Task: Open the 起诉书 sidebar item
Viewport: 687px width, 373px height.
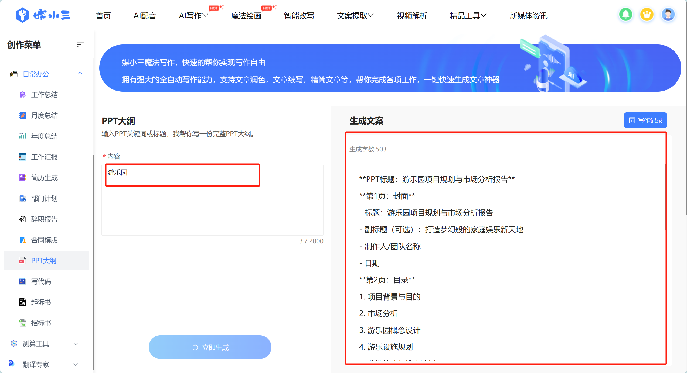Action: pos(41,302)
